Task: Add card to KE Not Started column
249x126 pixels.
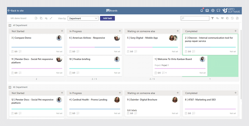Action: pyautogui.click(x=62, y=93)
